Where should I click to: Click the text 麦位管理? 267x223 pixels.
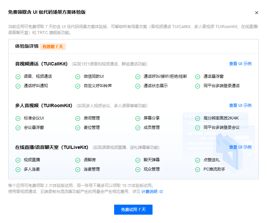[x=91, y=128]
